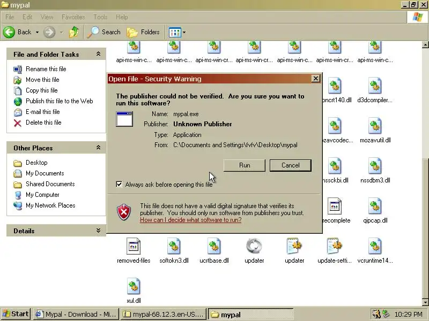Click the Back arrow icon

coord(9,32)
